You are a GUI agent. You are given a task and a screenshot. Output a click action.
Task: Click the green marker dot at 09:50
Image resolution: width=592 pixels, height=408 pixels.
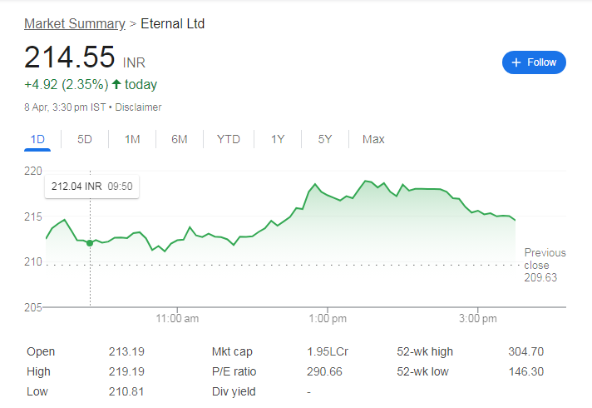click(90, 243)
